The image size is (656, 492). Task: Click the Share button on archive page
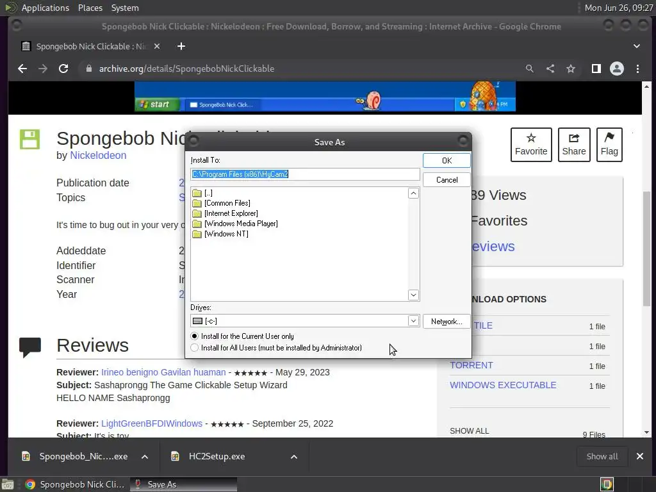pos(574,145)
